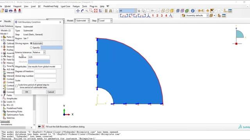
Task: Click the Auto-fit view icon
Action: (95, 11)
